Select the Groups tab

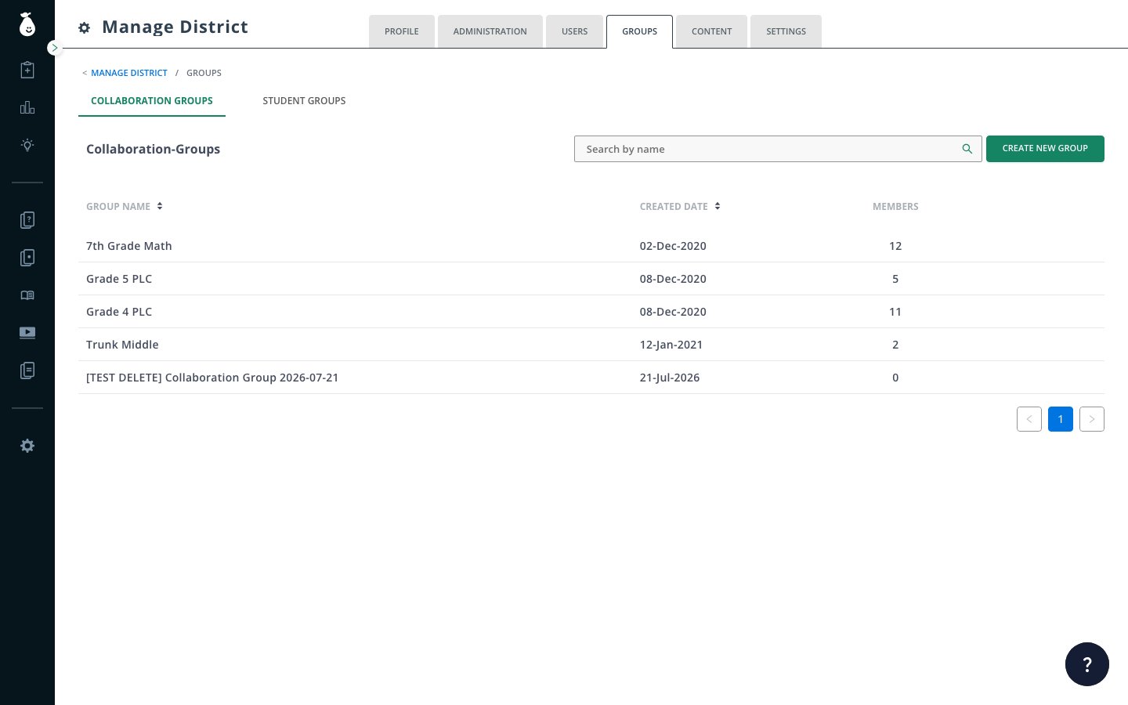point(640,31)
